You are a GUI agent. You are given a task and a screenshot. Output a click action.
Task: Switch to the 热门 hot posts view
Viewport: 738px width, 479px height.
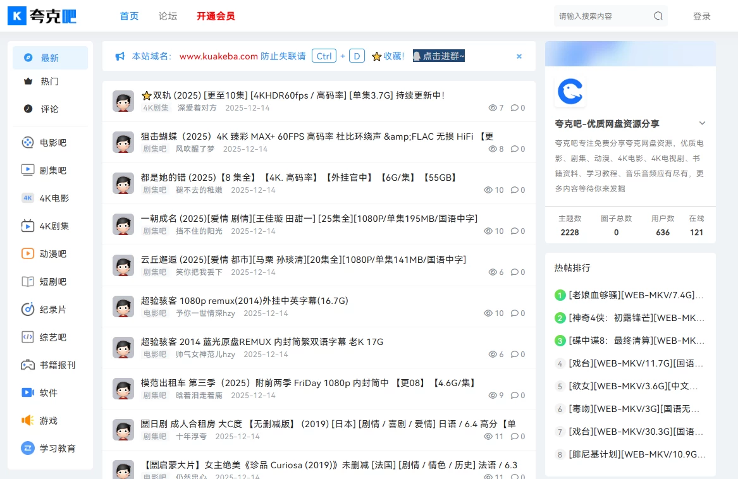pos(50,81)
